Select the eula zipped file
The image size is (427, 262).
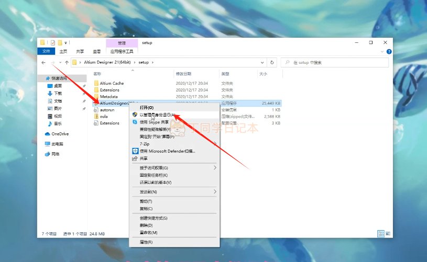[104, 116]
